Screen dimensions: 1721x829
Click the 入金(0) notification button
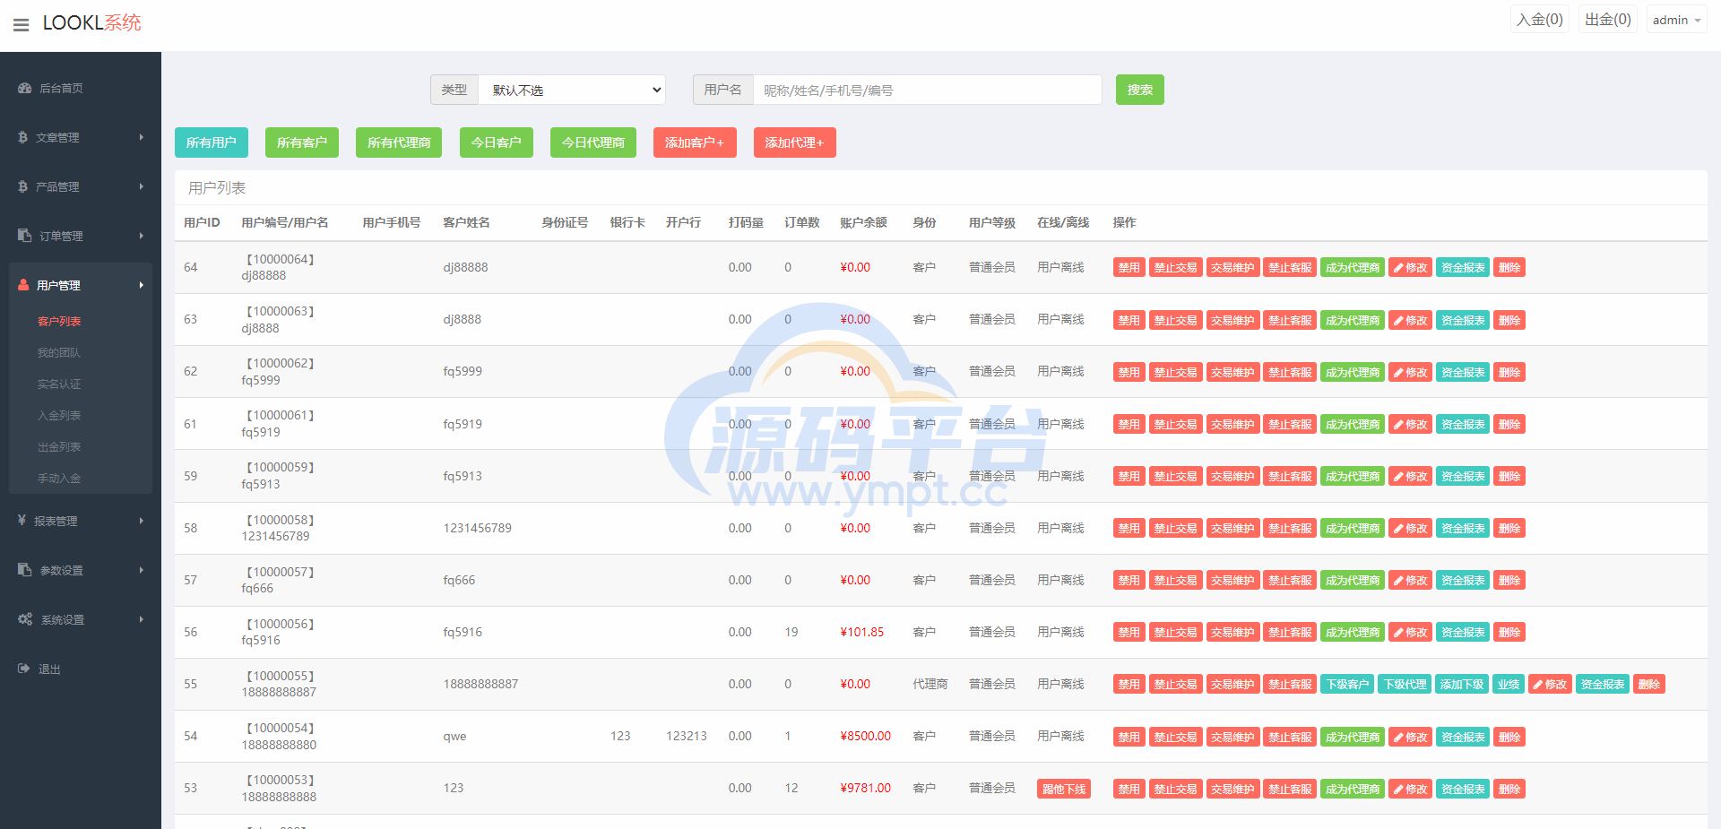click(1540, 20)
